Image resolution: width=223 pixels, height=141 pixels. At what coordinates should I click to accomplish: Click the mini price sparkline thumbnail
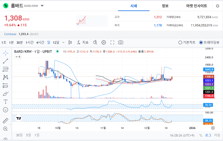(x=92, y=21)
